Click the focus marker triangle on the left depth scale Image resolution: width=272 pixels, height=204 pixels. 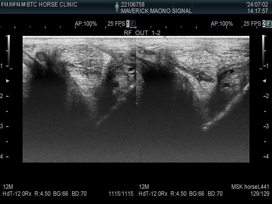[x=8, y=81]
